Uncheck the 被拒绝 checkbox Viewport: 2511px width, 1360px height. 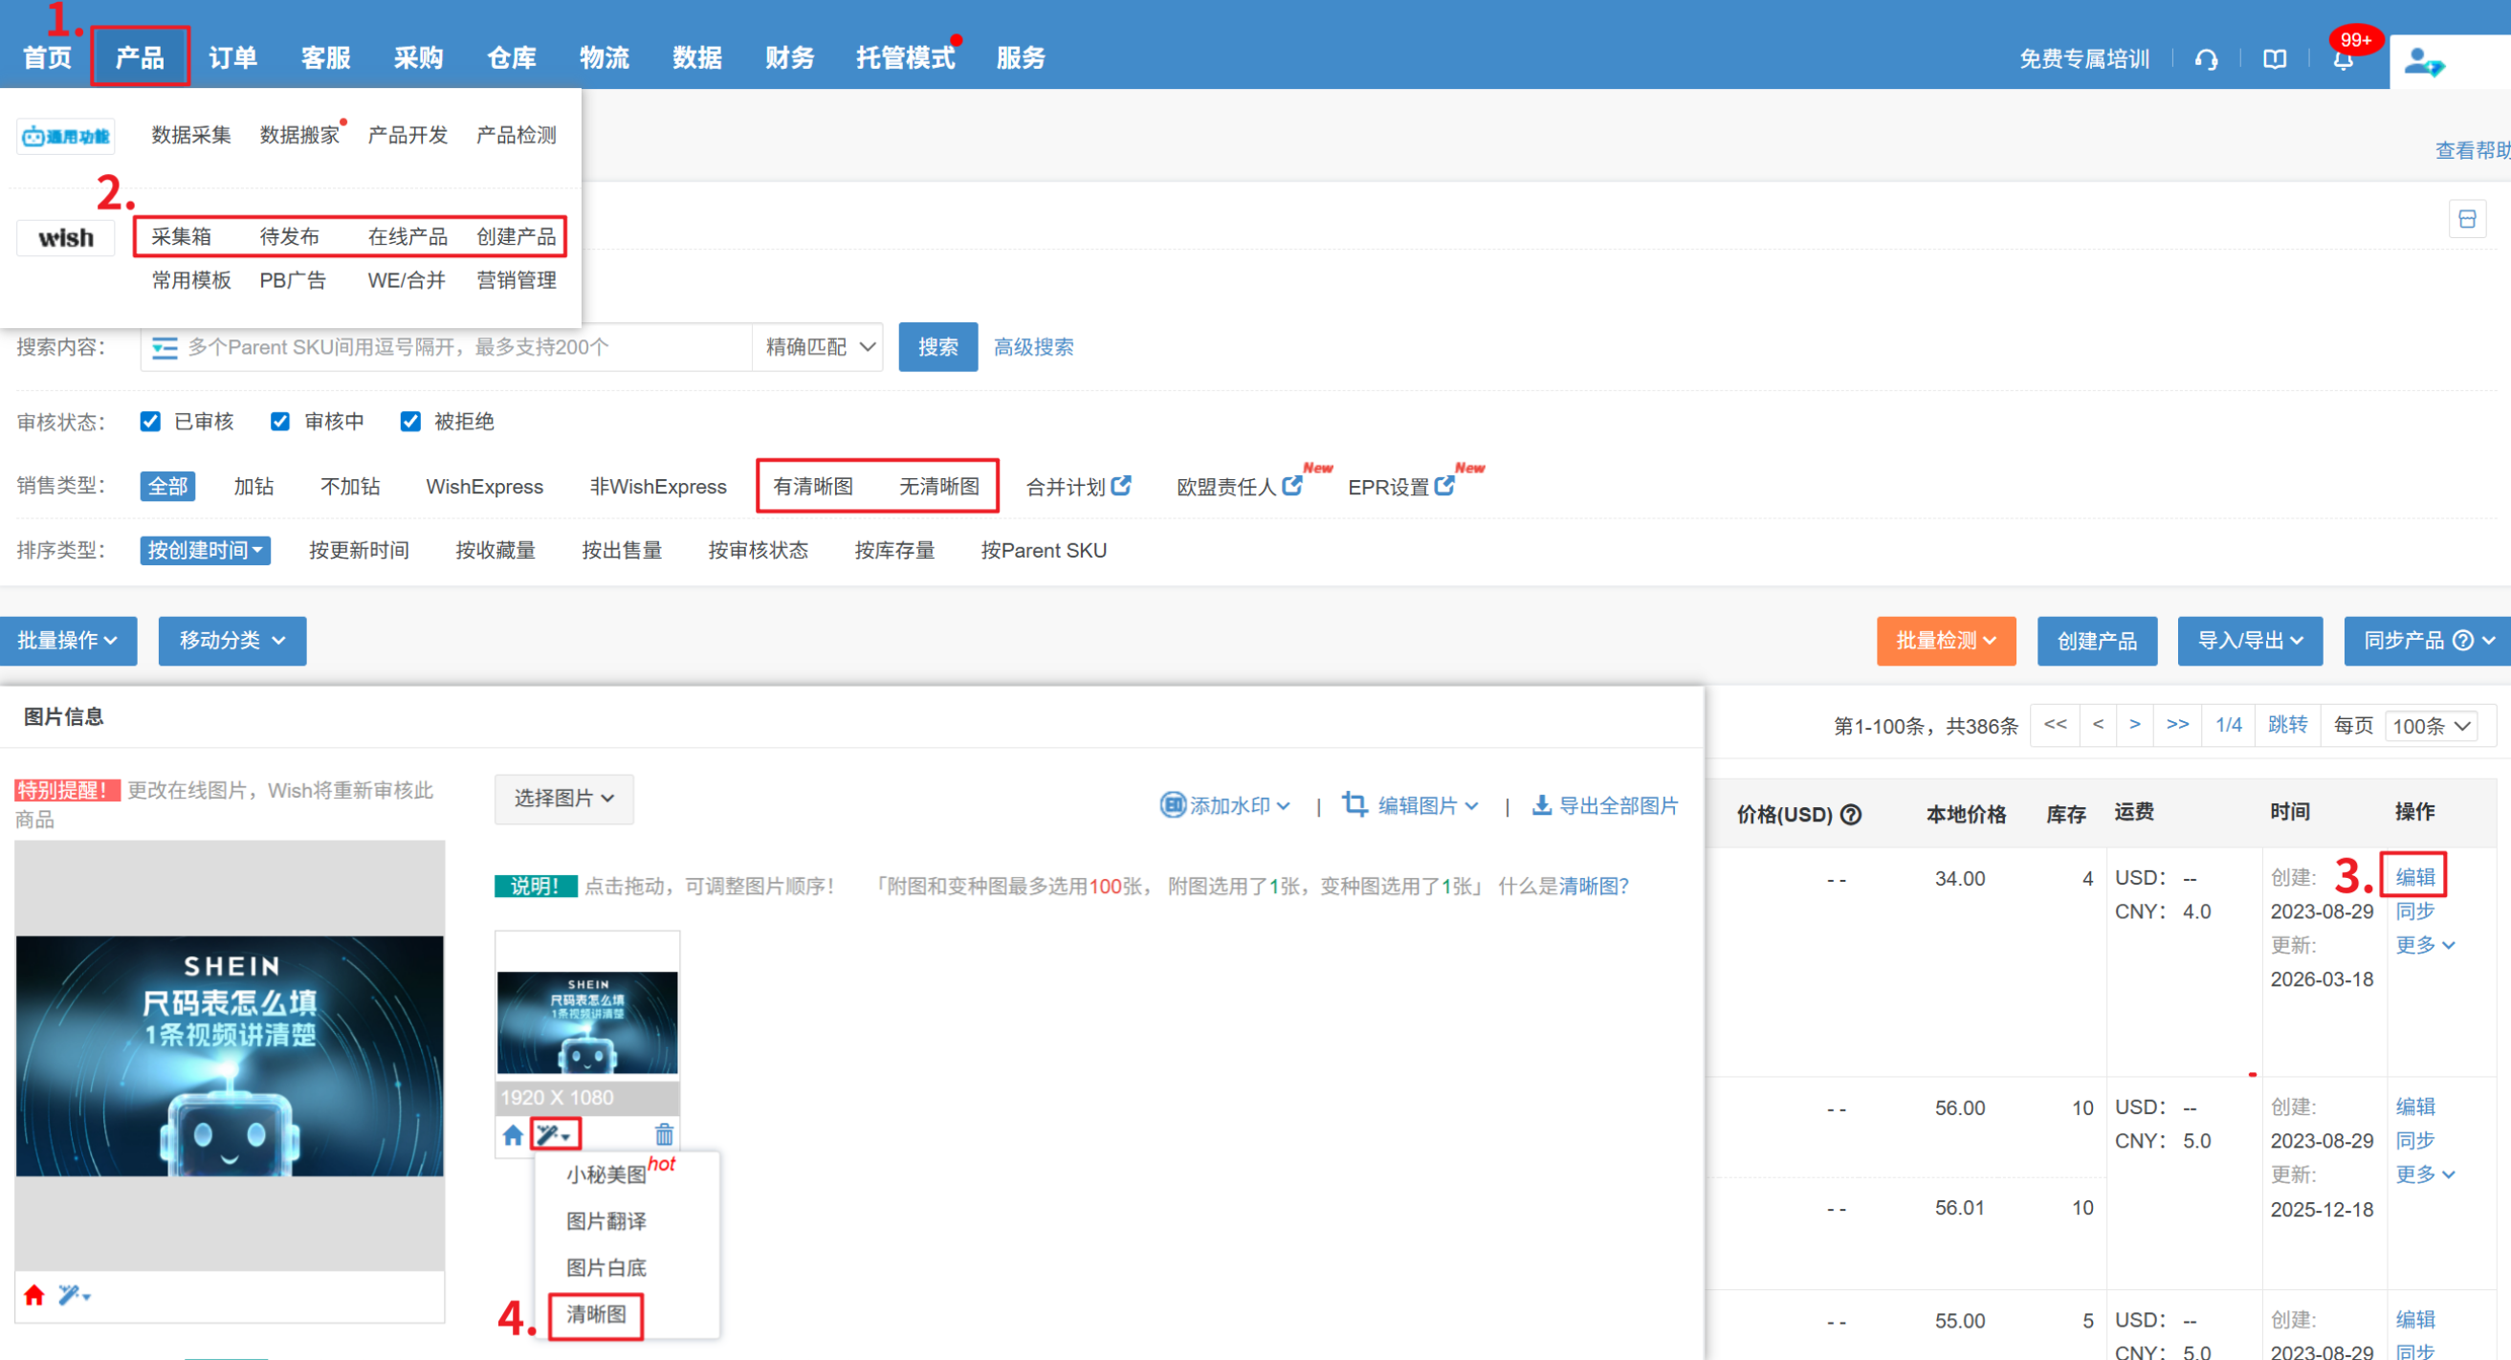coord(410,421)
